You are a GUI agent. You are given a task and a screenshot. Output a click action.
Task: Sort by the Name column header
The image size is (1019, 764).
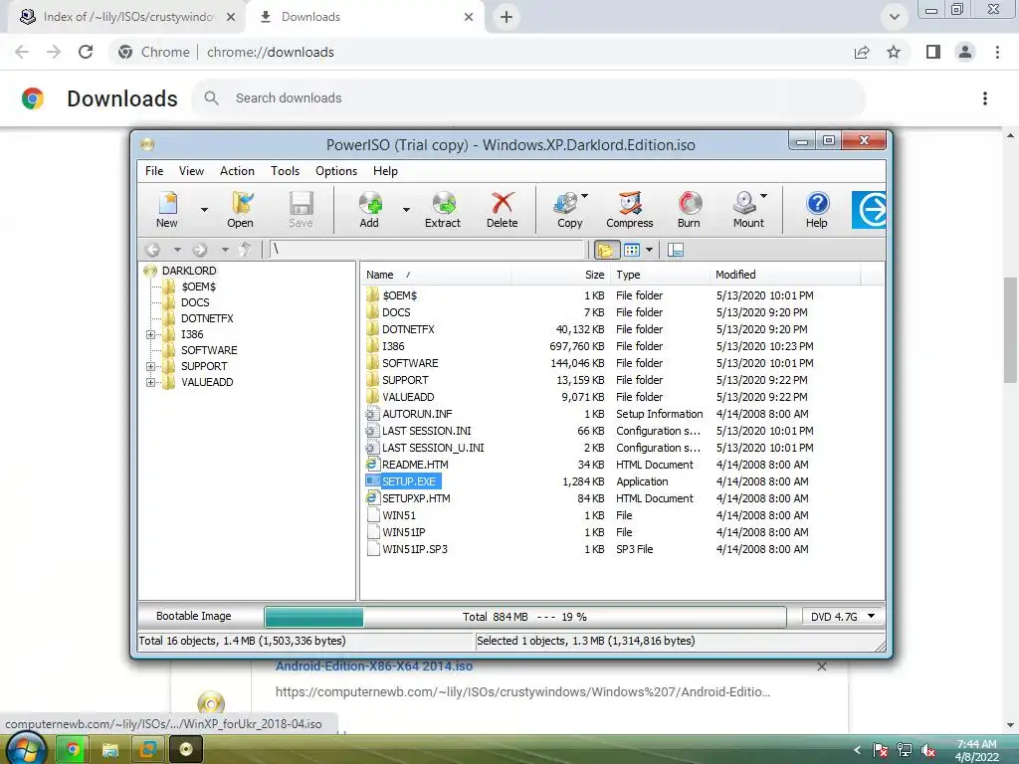[x=436, y=275]
